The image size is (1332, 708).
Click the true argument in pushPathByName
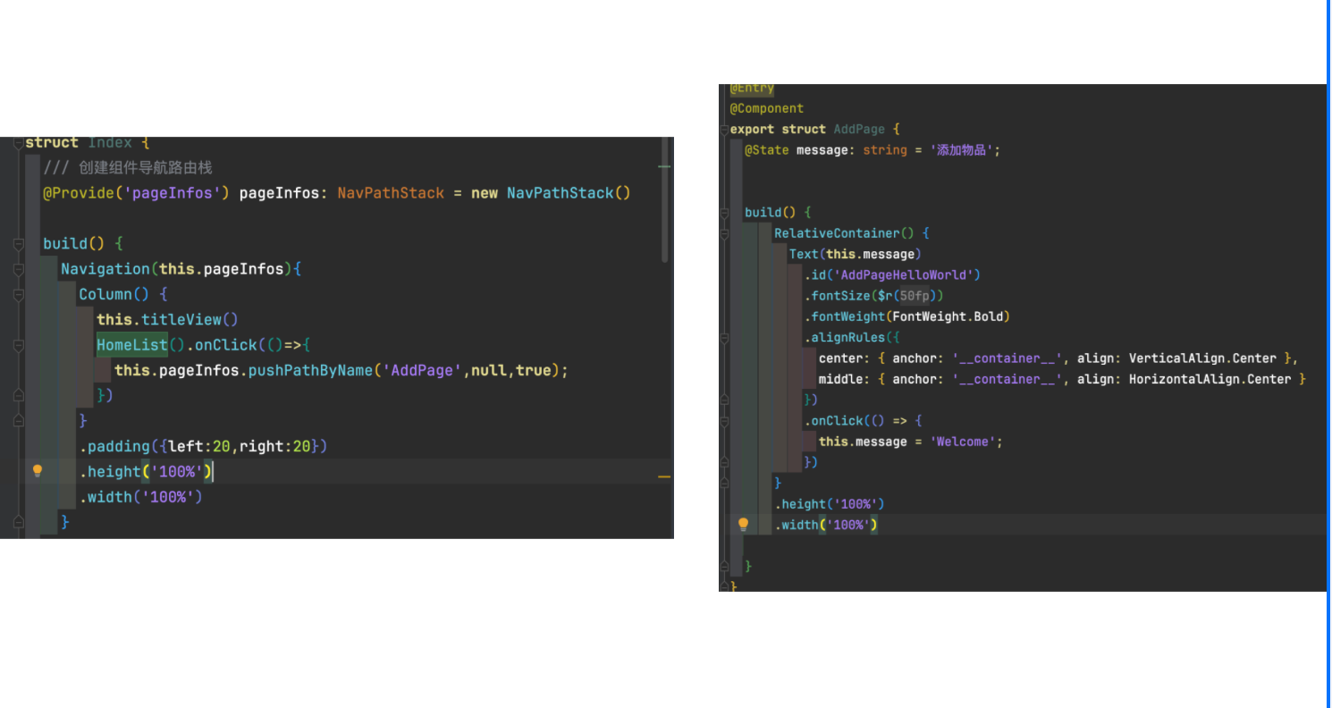(533, 370)
